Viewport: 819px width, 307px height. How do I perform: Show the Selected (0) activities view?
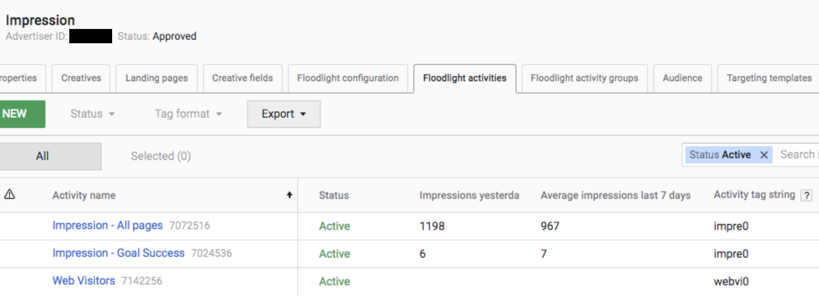[x=161, y=156]
